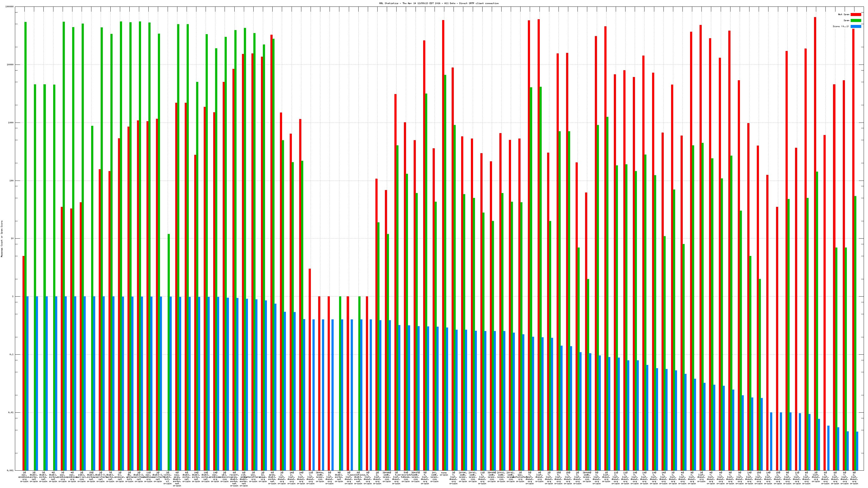Click the 0.01 y-axis tick label
The width and height of the screenshot is (868, 488).
11,413
